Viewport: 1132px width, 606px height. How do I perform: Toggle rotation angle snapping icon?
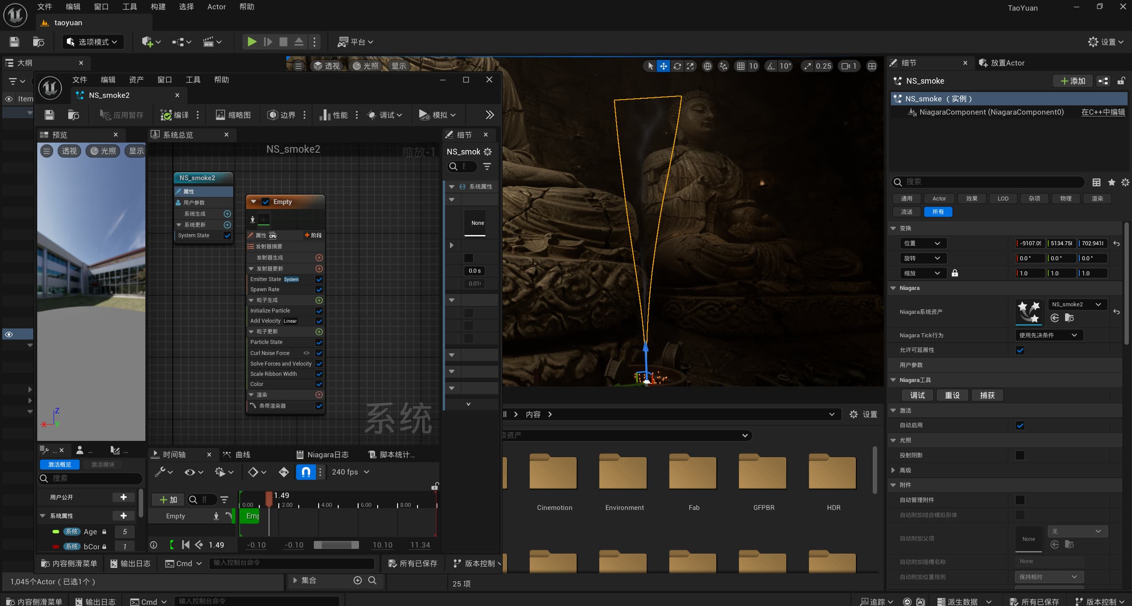point(771,66)
